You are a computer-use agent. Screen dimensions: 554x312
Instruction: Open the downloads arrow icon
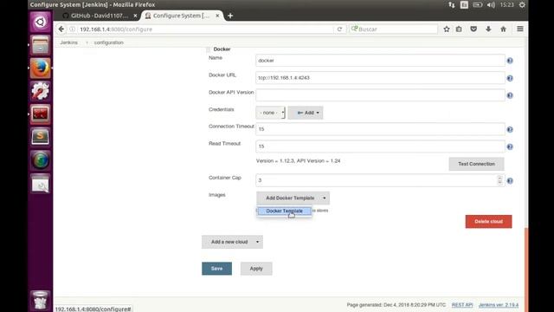pos(488,29)
